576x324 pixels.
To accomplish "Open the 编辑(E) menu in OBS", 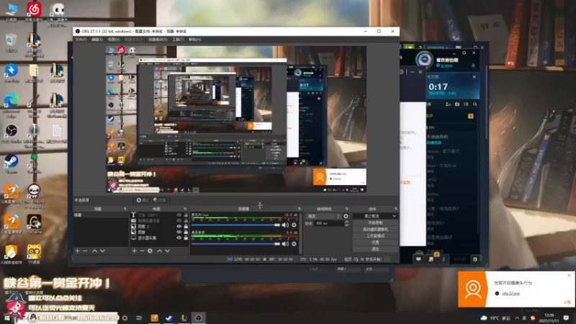I will click(x=97, y=40).
